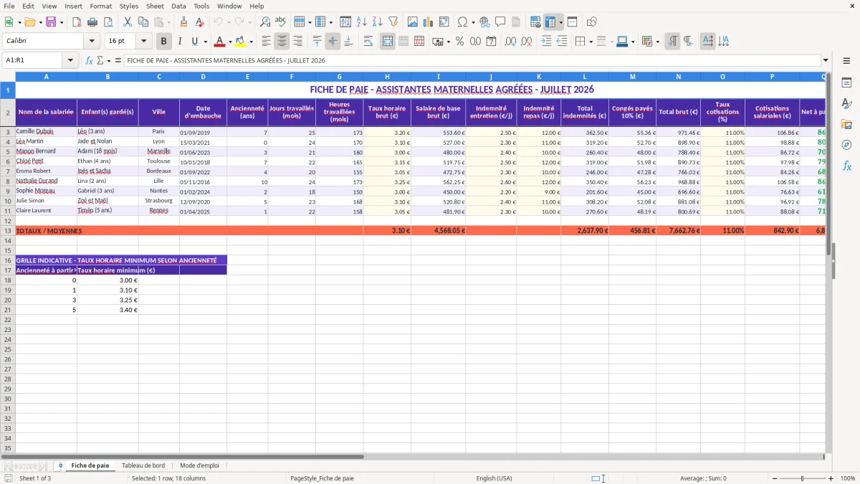Click the Cut scissors icon
Viewport: 860px width, 484px height.
coord(128,22)
